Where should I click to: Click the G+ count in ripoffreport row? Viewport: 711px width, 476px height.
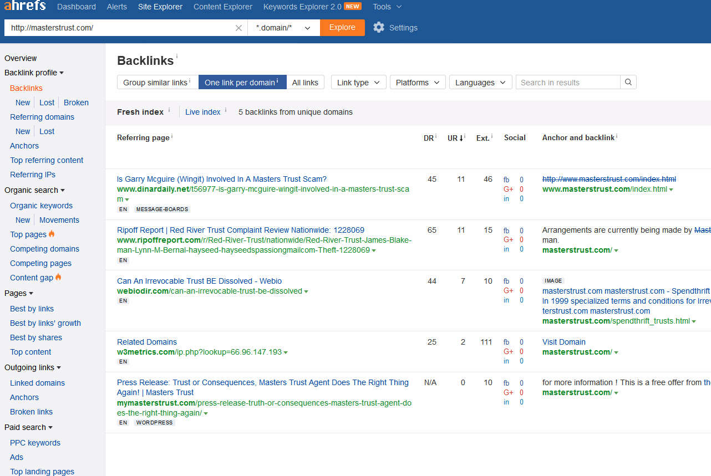[x=521, y=240]
